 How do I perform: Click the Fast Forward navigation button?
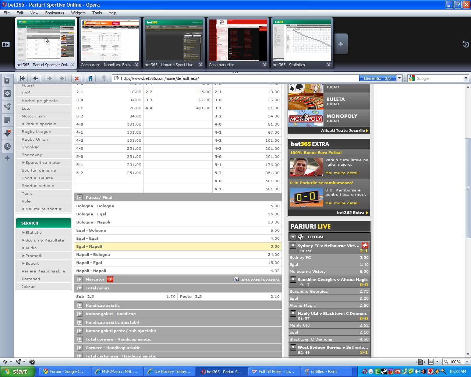point(63,78)
